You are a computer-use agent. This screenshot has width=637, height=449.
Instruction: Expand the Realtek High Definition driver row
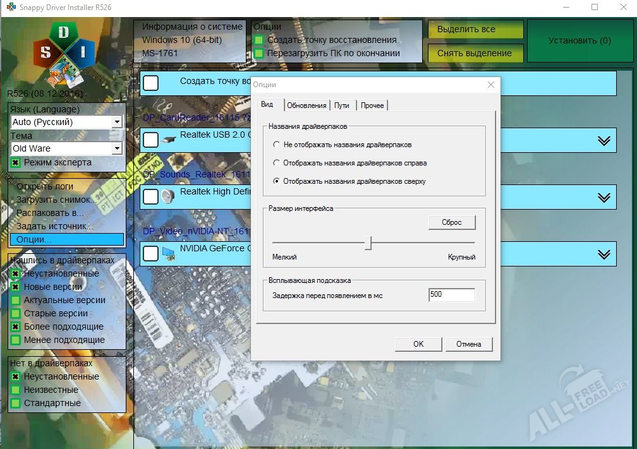point(604,198)
